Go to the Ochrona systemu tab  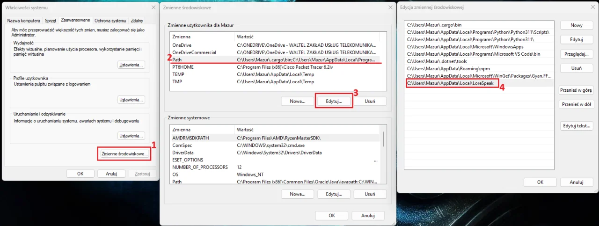(110, 21)
